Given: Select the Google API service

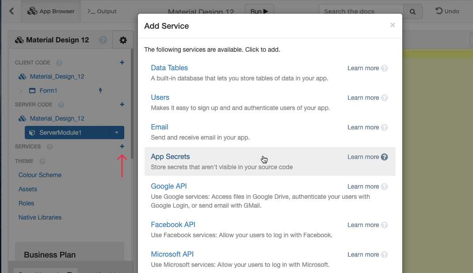Looking at the screenshot, I should [169, 186].
